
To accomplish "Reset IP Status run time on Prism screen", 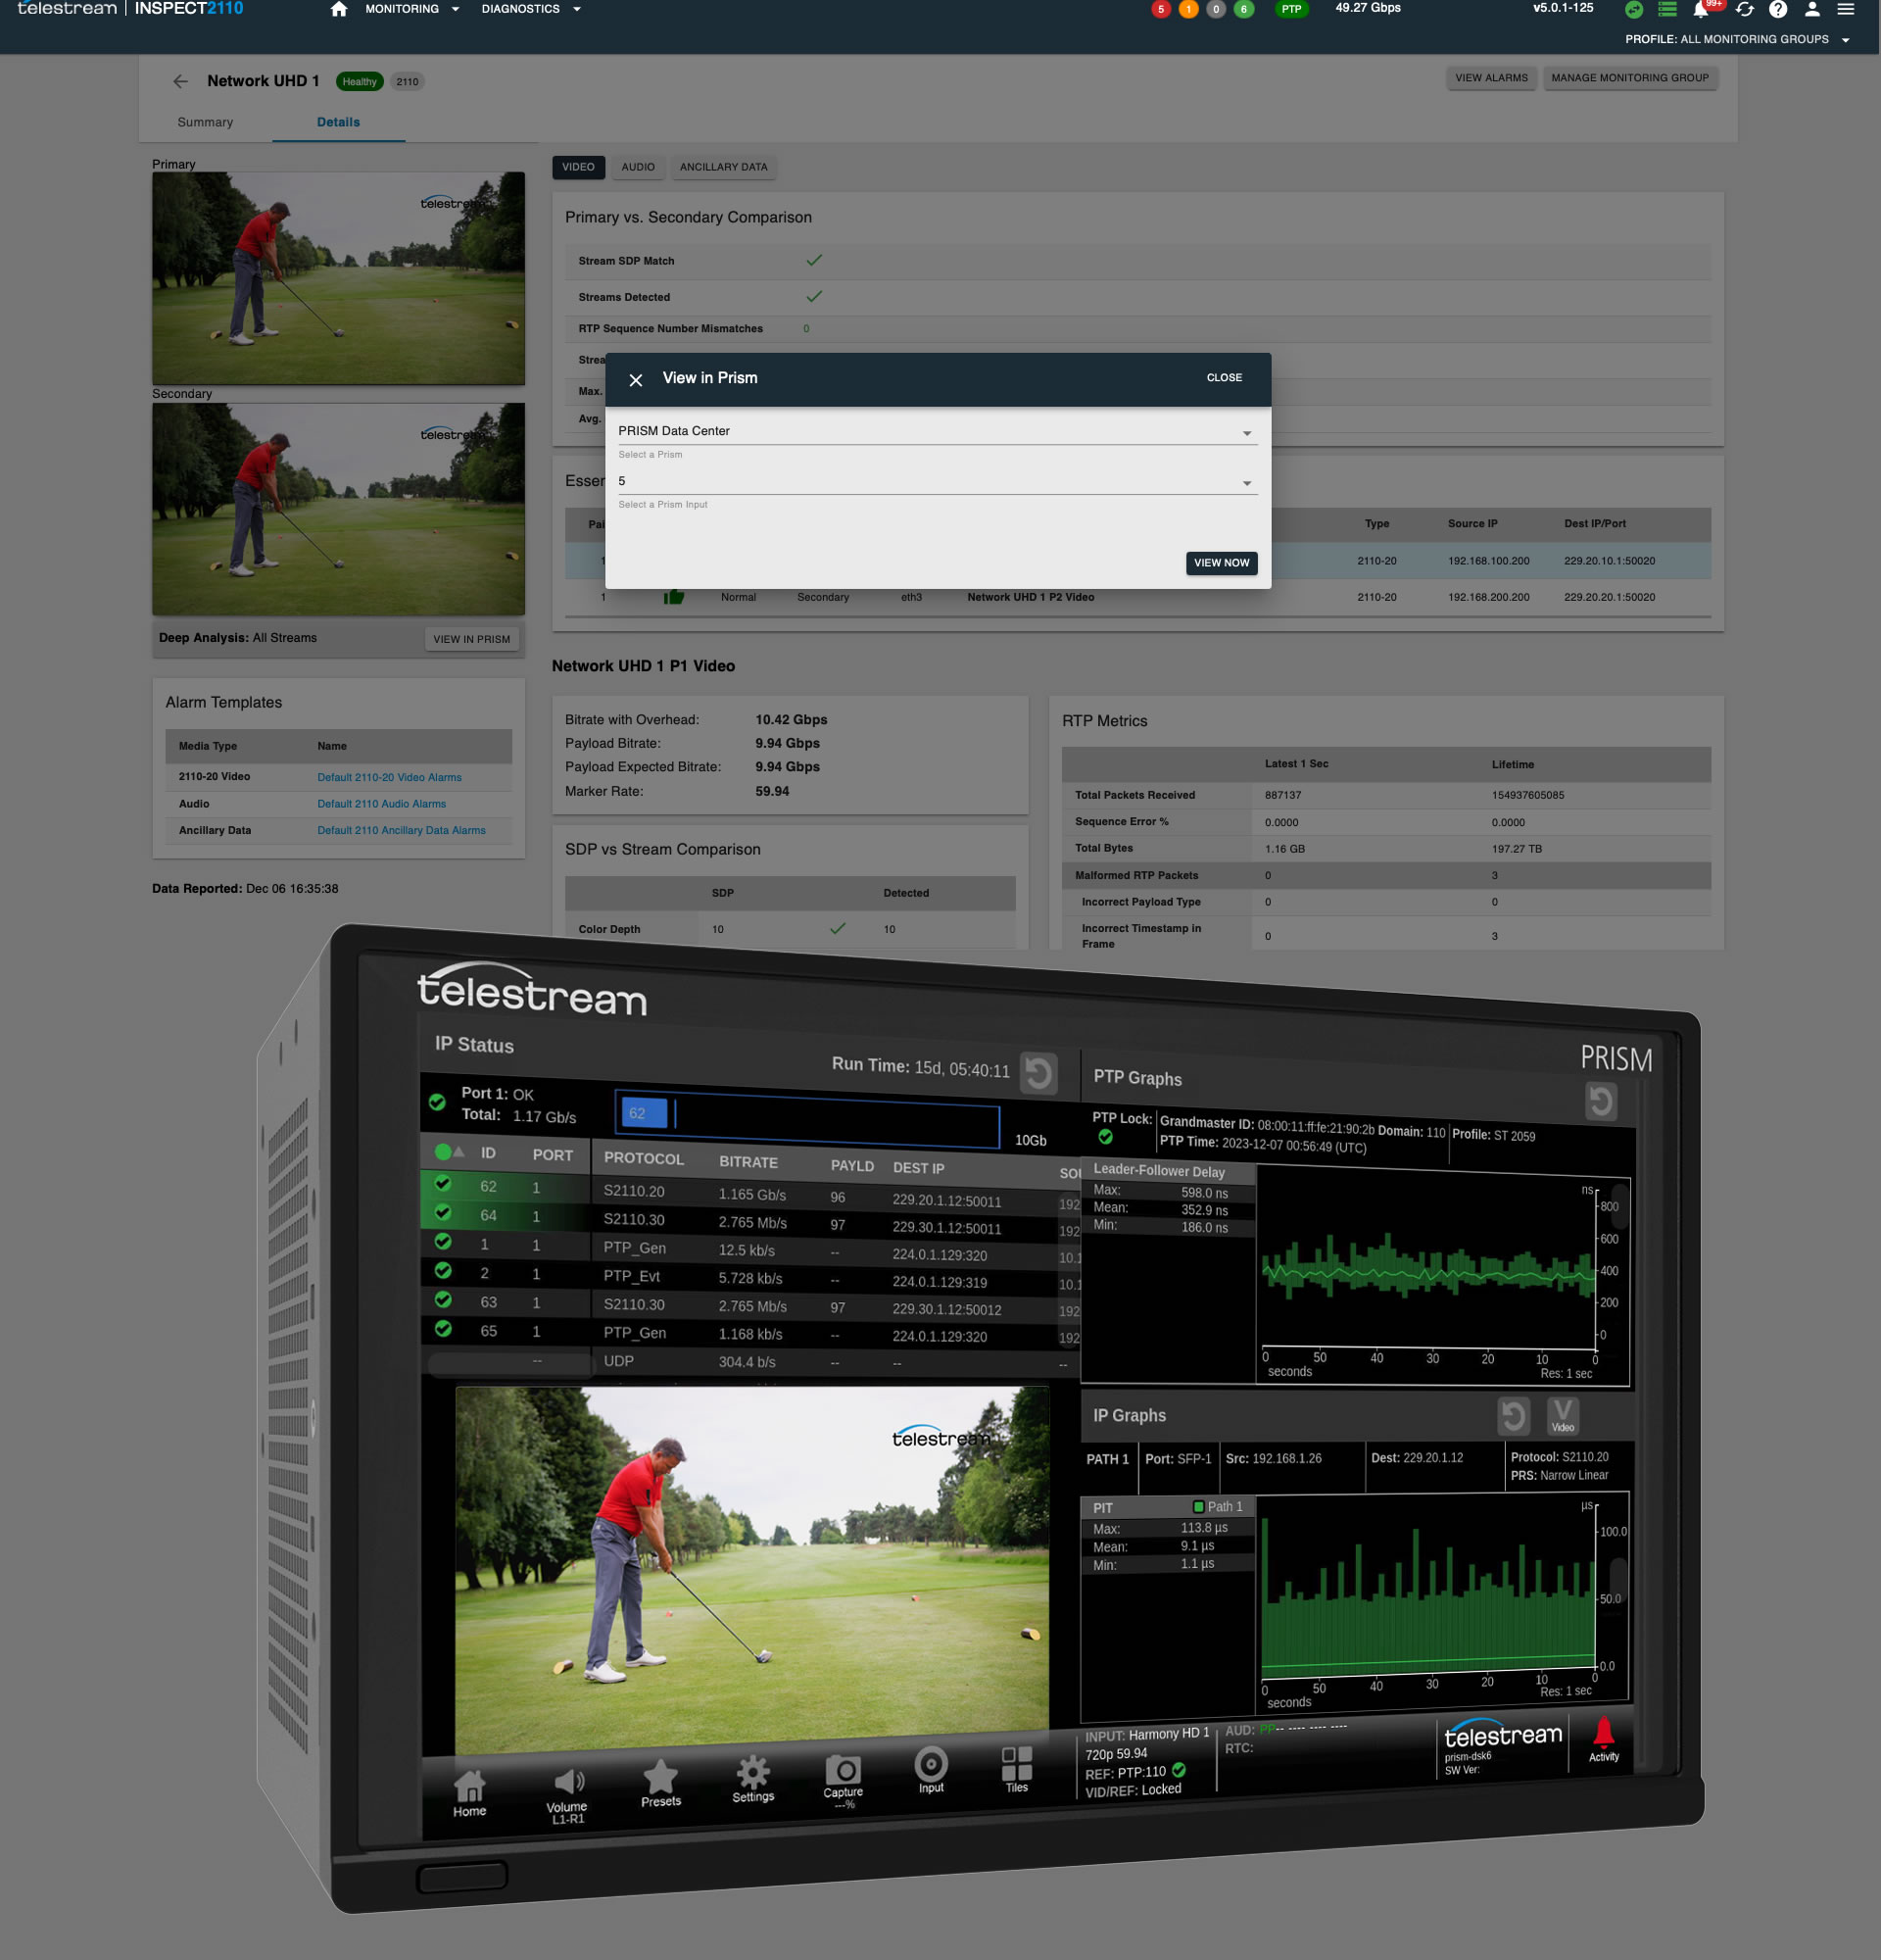I will 1038,1073.
